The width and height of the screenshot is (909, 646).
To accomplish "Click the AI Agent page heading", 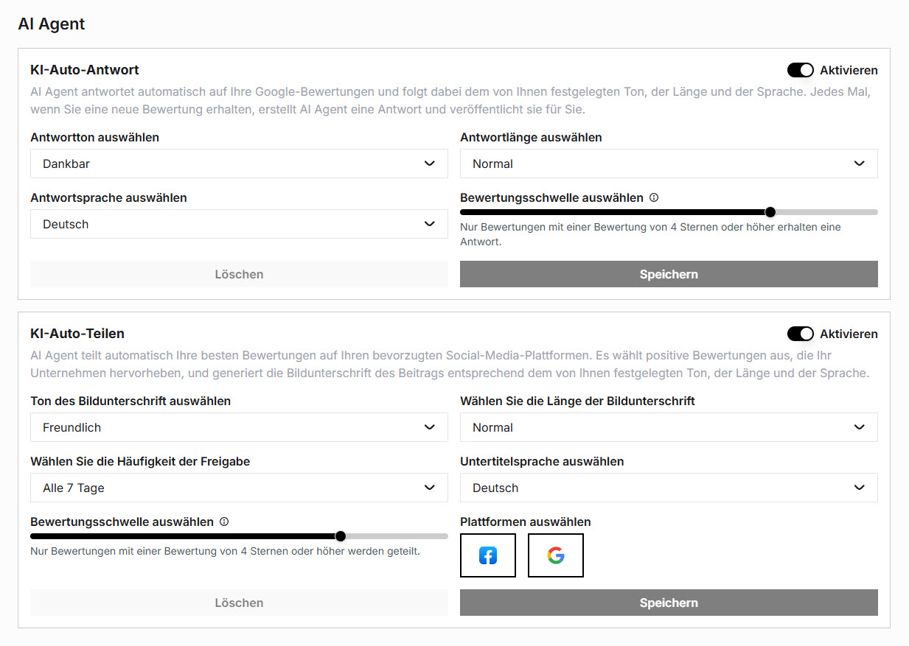I will pyautogui.click(x=52, y=24).
